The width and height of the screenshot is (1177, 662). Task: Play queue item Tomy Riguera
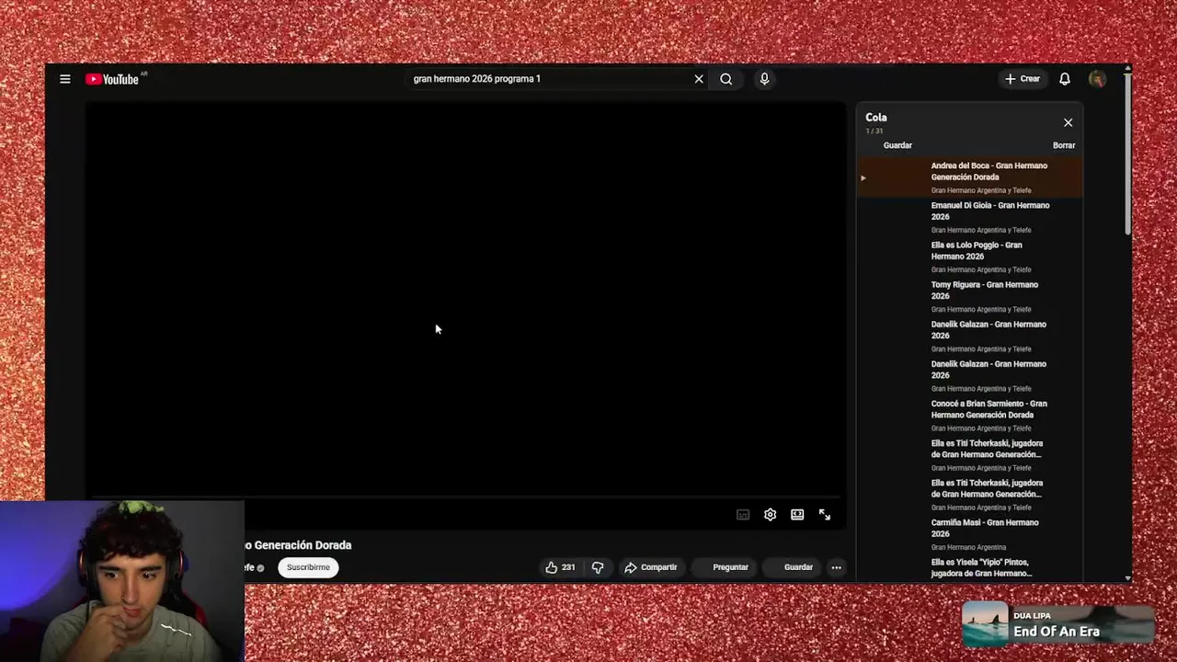[970, 296]
